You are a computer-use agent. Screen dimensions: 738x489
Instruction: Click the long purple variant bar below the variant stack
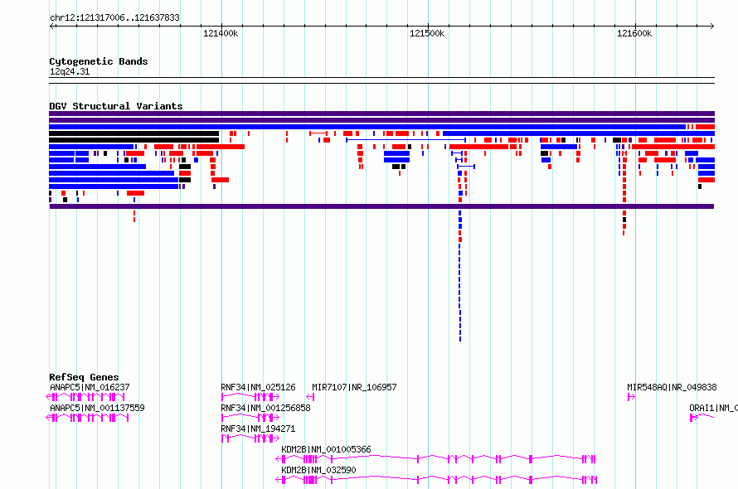(x=381, y=206)
